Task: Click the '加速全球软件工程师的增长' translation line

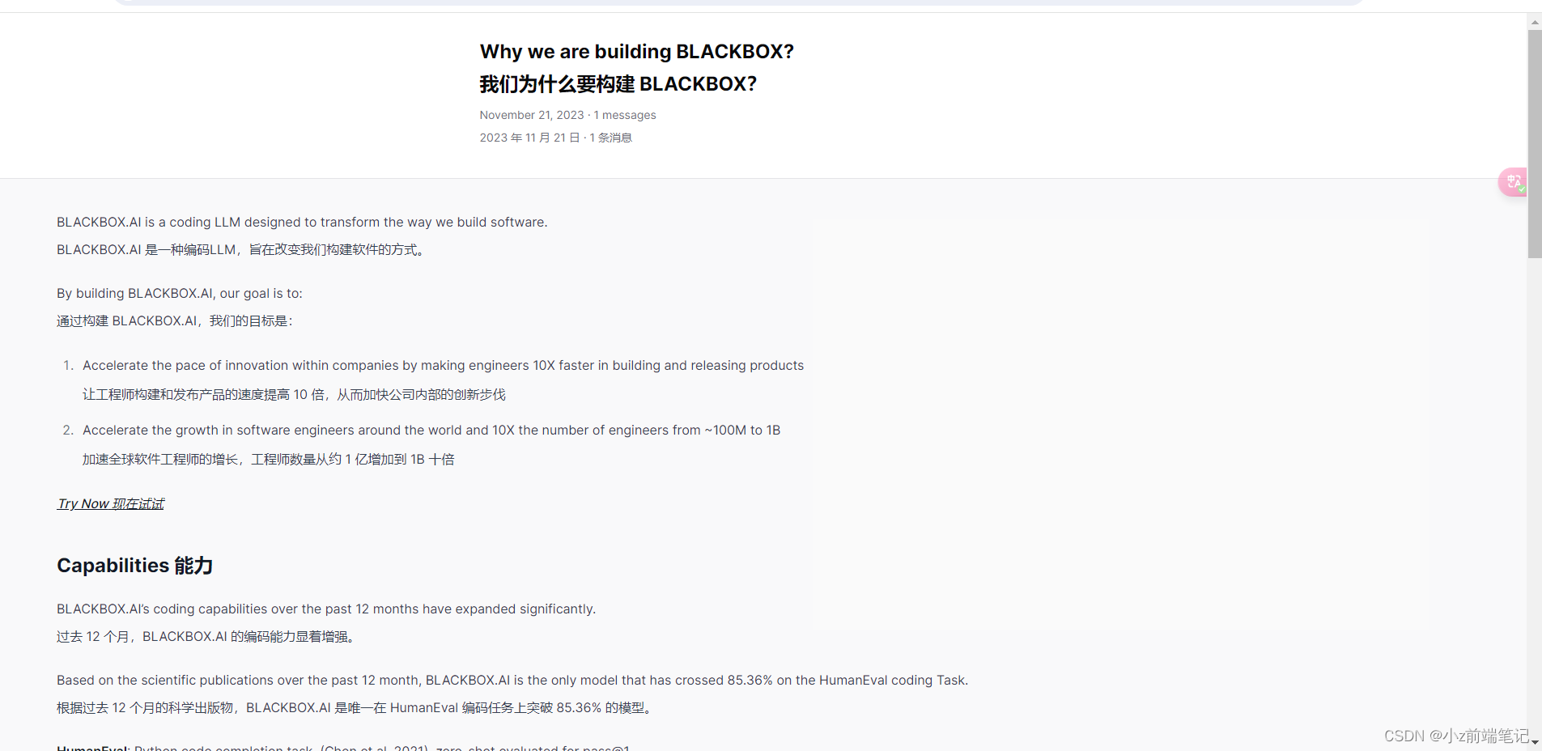Action: point(269,460)
